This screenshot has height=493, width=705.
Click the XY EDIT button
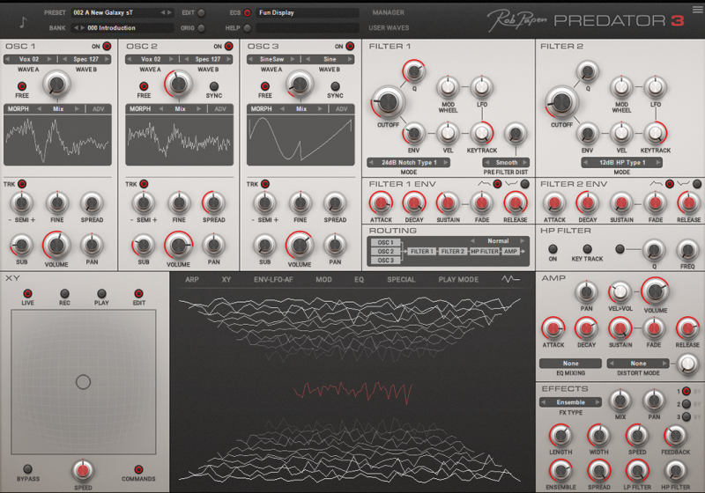coord(138,294)
